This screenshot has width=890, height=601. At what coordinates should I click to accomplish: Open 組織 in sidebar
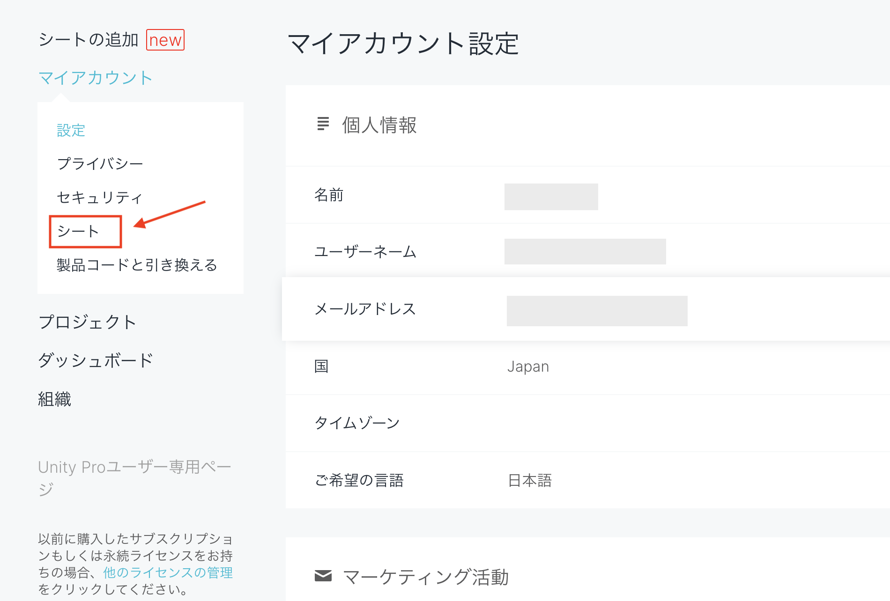[x=55, y=399]
